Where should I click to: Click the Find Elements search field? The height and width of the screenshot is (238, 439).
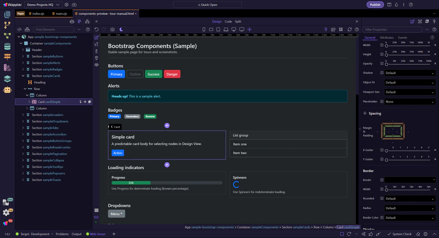(x=54, y=29)
